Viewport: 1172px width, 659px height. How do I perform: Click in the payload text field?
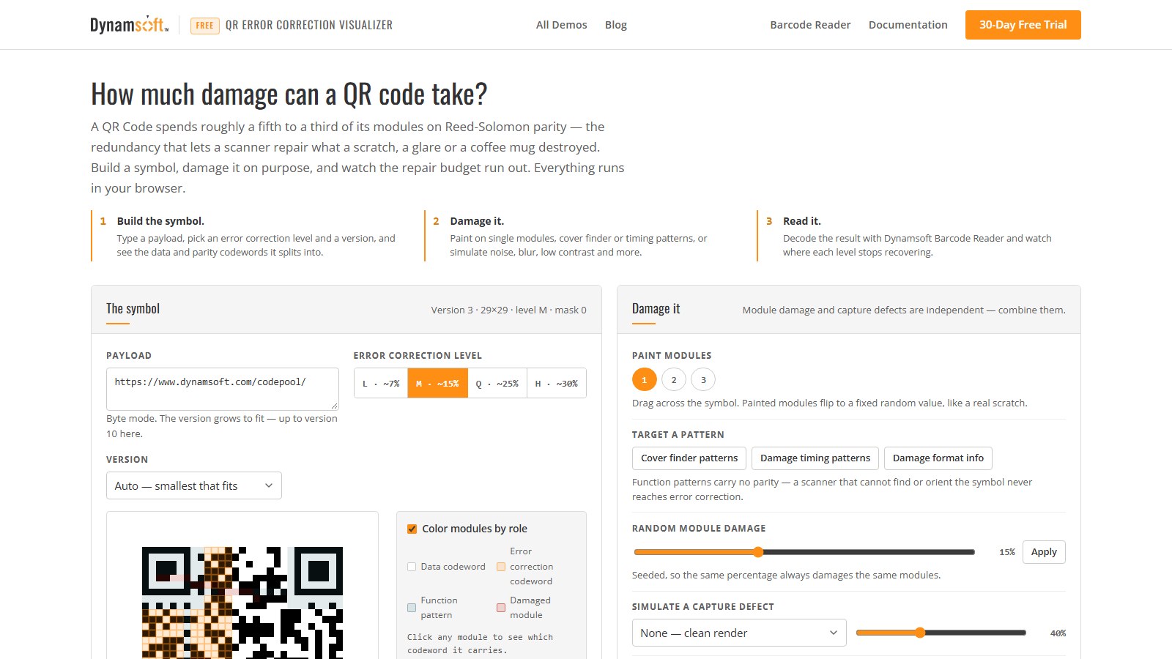[x=223, y=389]
